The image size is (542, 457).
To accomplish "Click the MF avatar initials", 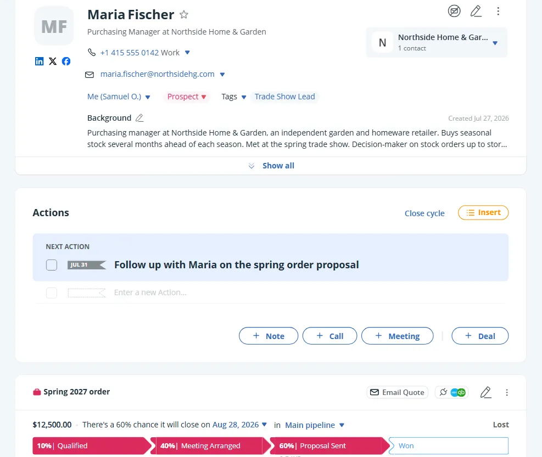I will tap(54, 26).
